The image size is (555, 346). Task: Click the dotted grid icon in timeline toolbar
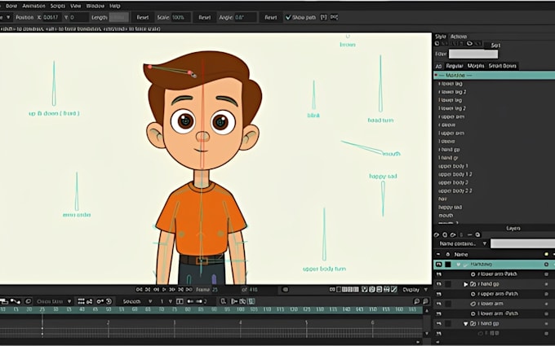coord(81,301)
